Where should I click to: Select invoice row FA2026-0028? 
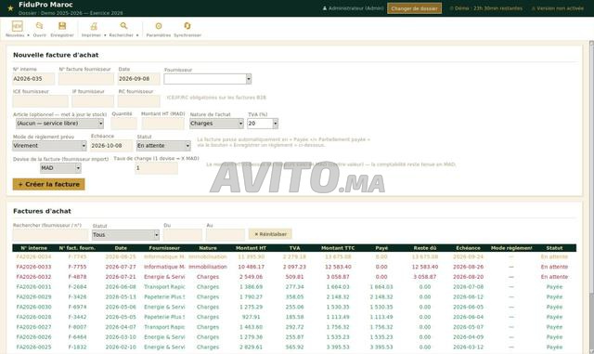point(294,317)
